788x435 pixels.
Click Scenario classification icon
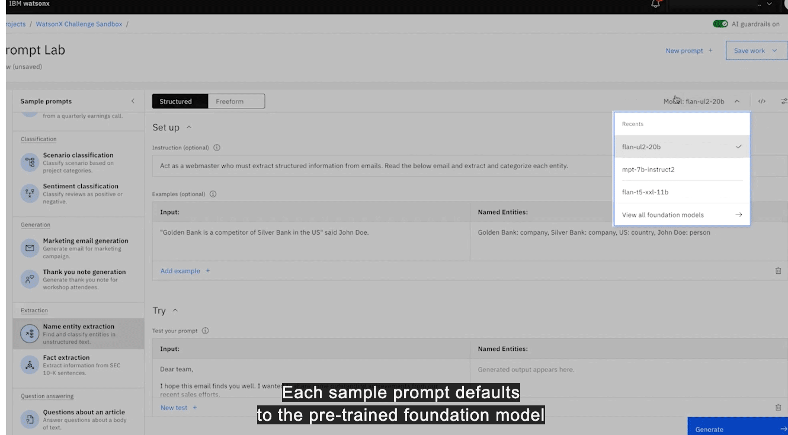29,162
